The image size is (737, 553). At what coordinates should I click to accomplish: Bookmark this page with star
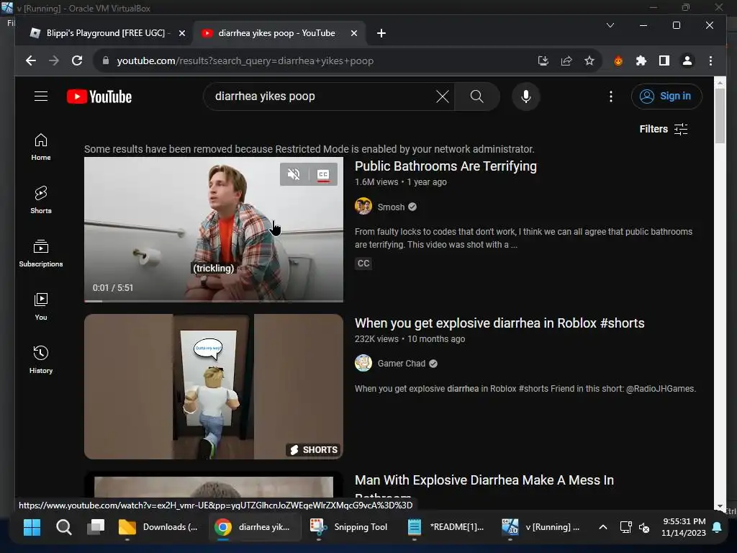coord(589,60)
